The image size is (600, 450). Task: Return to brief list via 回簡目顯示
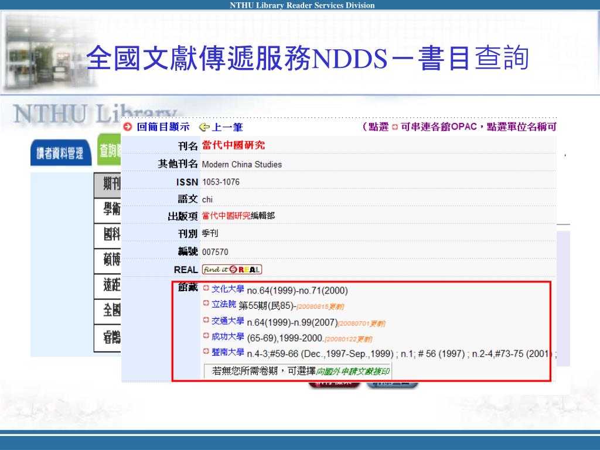coord(163,127)
